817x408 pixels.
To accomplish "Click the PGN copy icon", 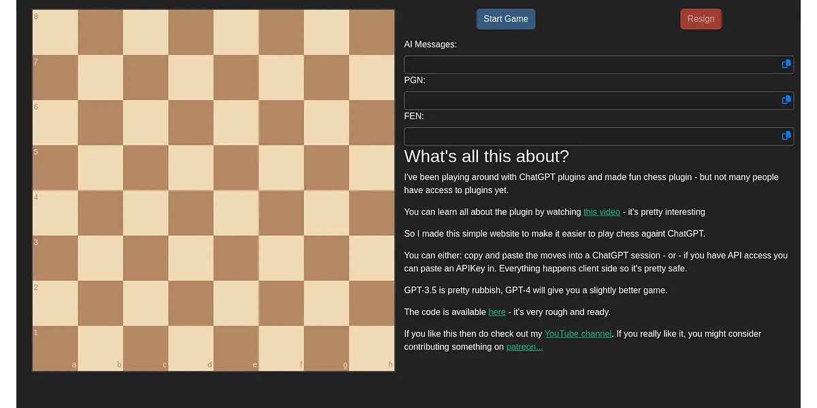I will coord(786,100).
